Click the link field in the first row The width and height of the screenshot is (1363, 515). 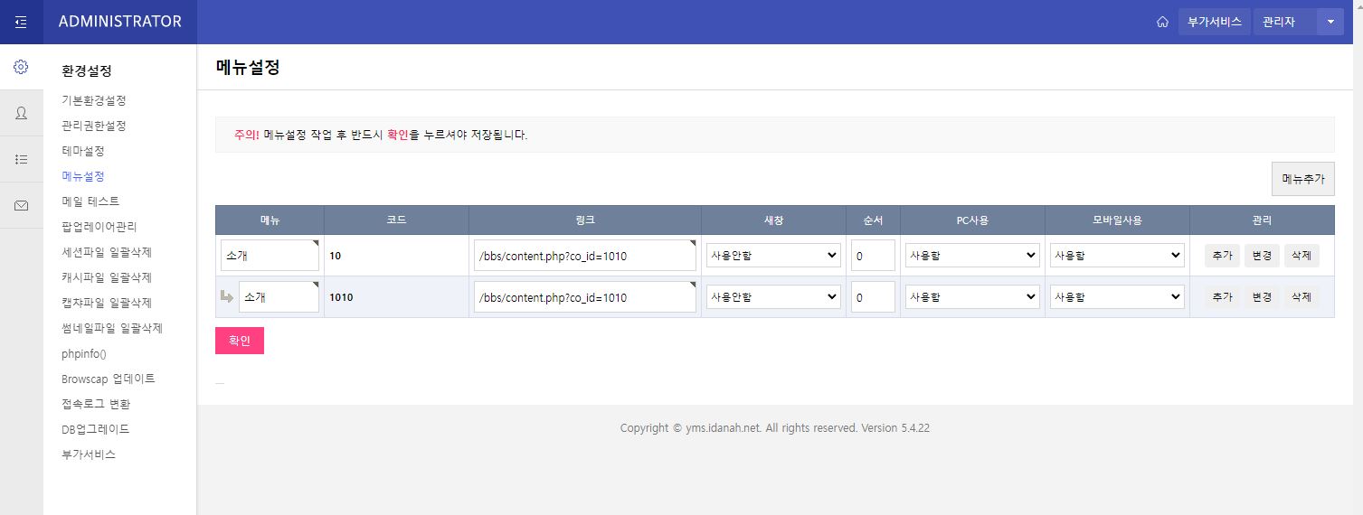pyautogui.click(x=584, y=256)
